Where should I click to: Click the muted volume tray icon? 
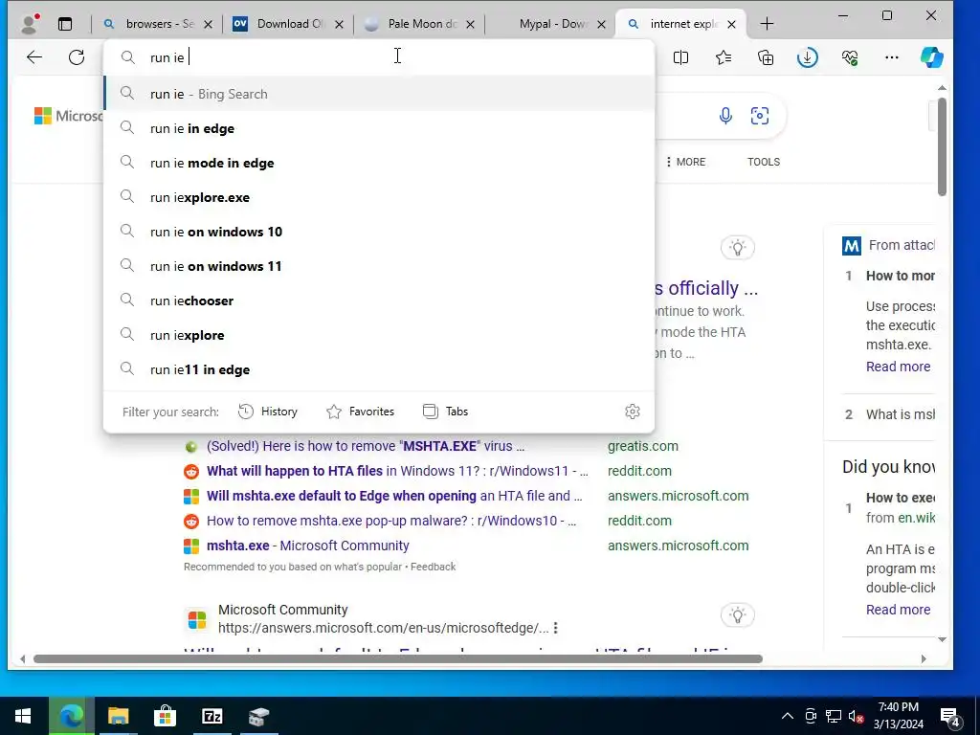[x=857, y=717]
